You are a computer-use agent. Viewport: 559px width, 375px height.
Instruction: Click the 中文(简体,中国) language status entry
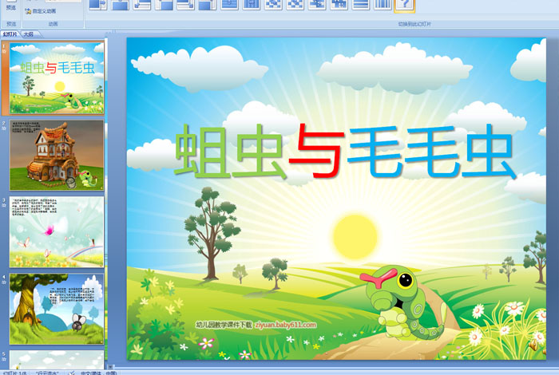99,373
